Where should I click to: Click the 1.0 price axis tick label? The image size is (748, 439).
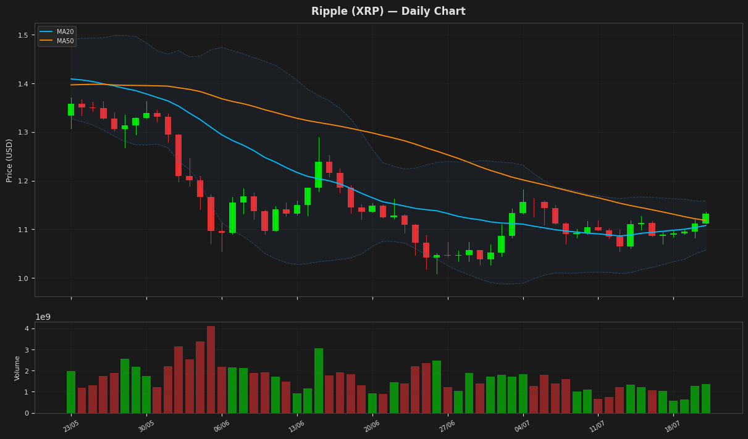23,278
